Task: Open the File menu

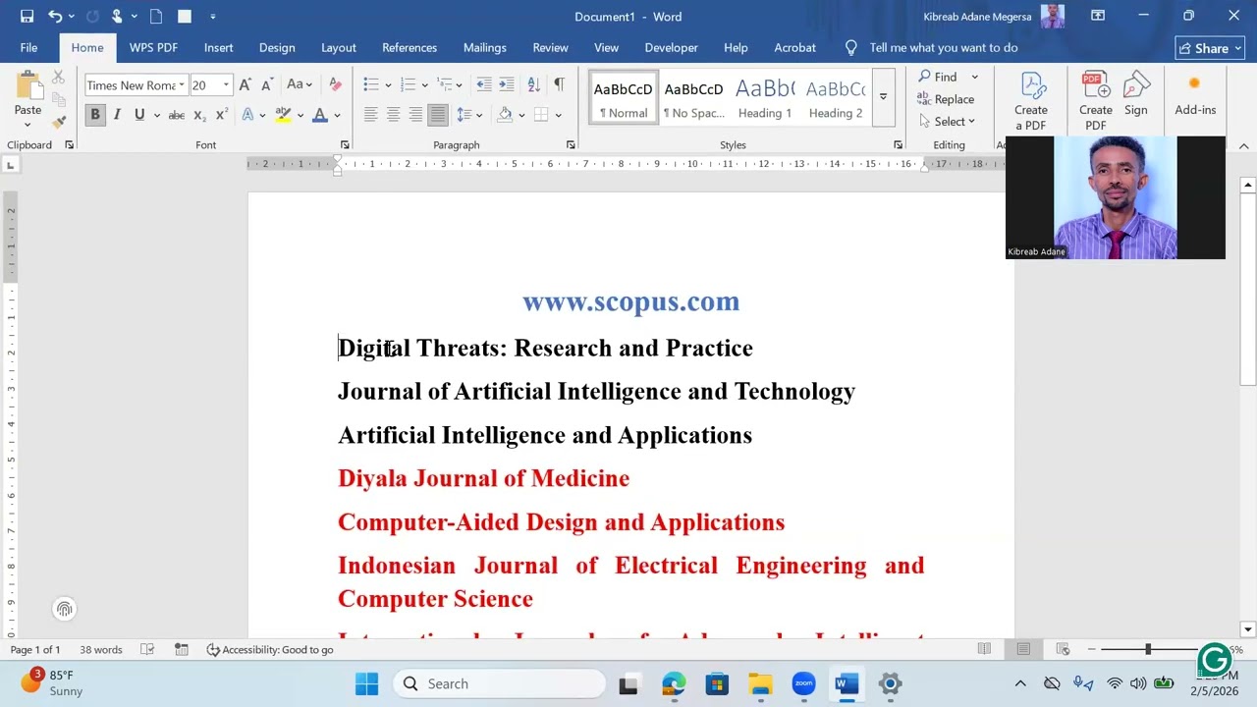Action: click(x=28, y=47)
